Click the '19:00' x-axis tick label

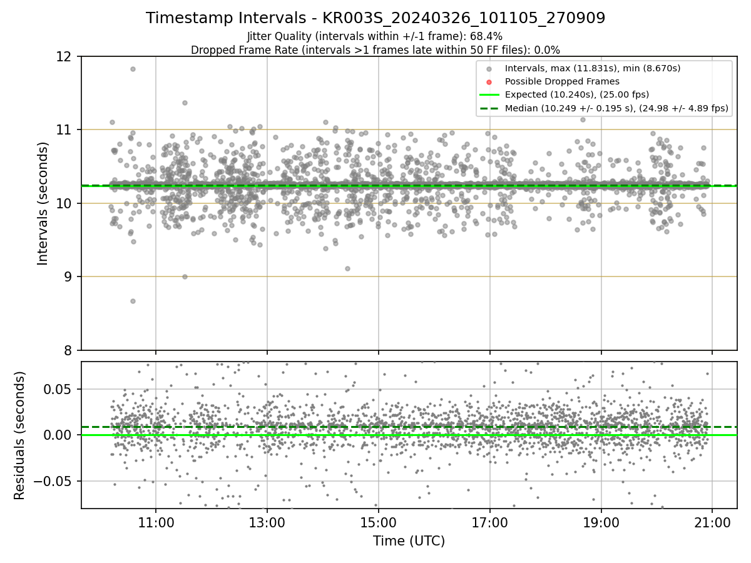(x=601, y=522)
